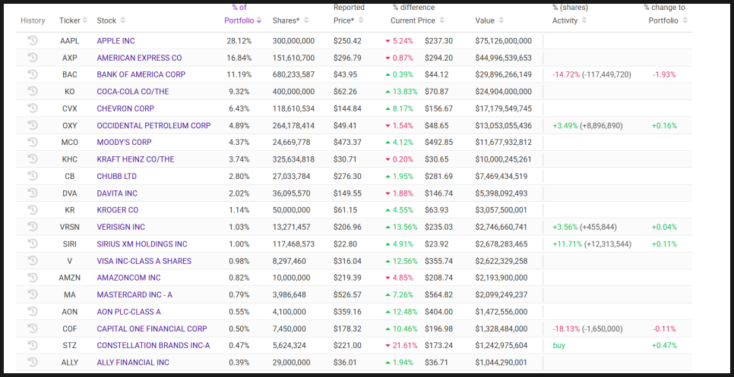Open history for the AXP row
734x377 pixels.
33,58
